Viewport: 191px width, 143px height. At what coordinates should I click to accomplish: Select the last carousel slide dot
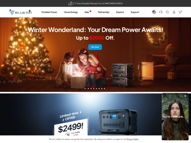pyautogui.click(x=104, y=89)
